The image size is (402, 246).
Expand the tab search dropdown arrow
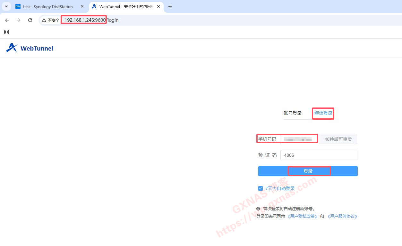click(6, 6)
